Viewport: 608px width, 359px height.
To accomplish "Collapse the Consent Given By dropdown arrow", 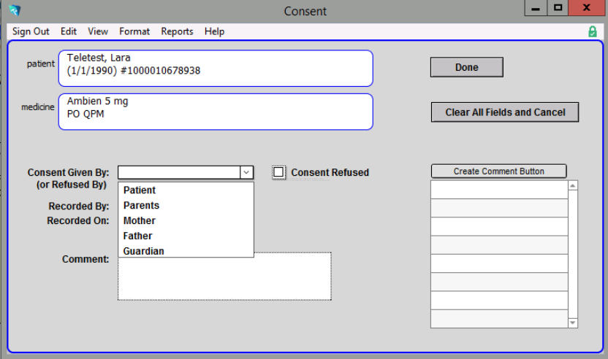I will (246, 173).
